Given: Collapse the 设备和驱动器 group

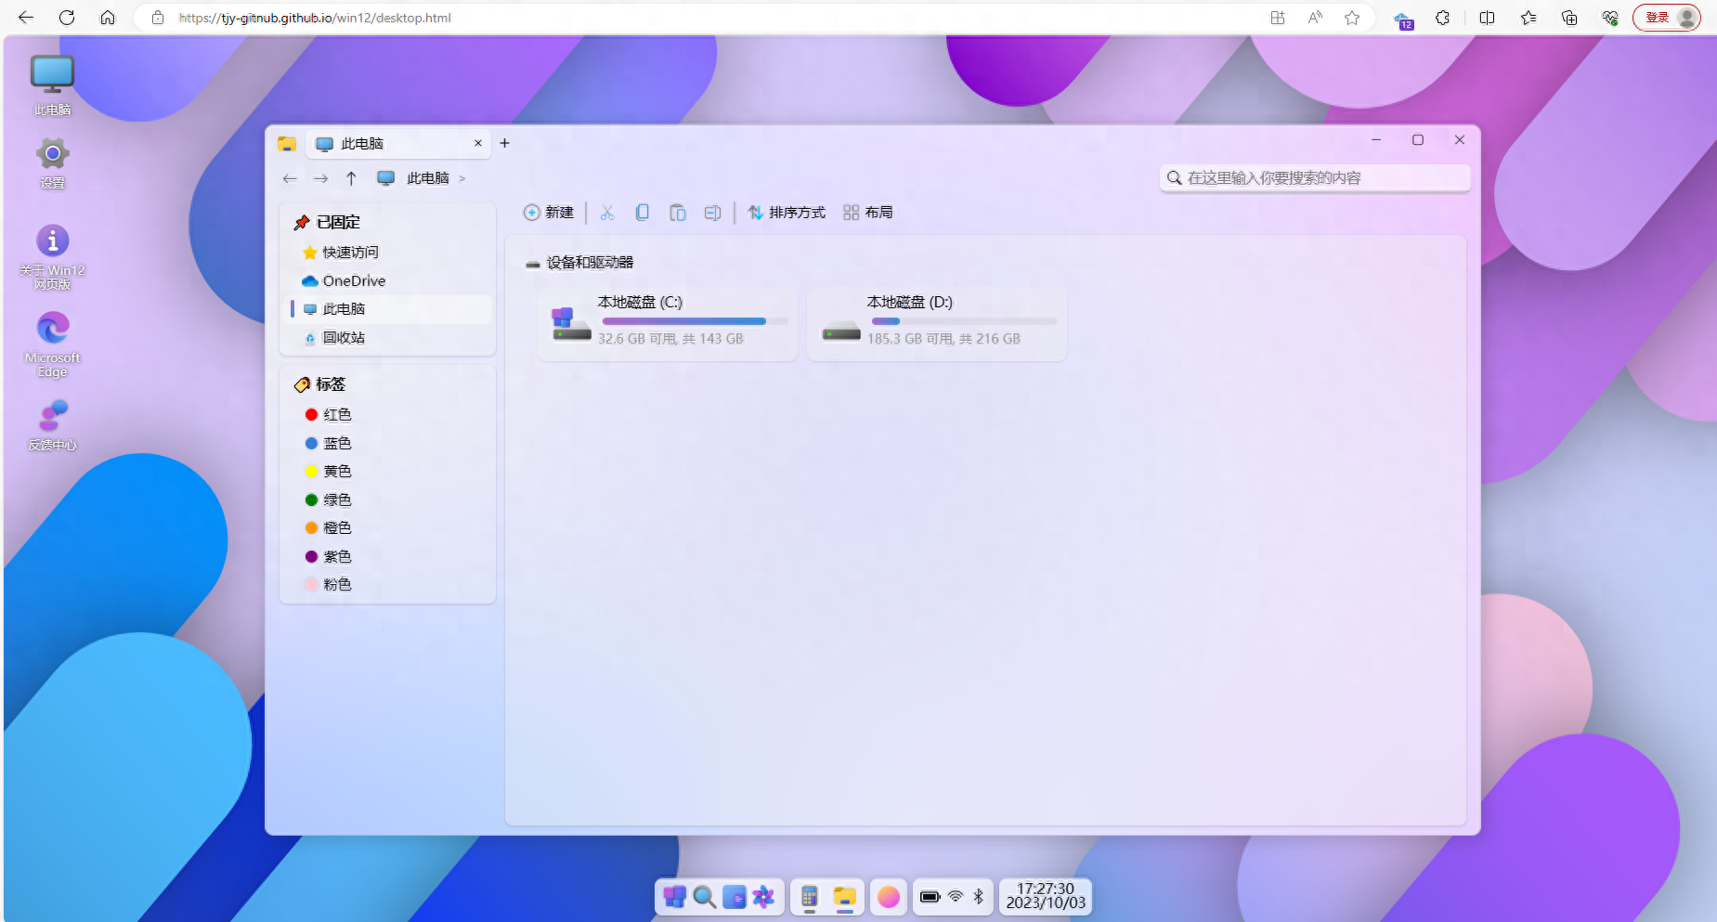Looking at the screenshot, I should pos(579,263).
